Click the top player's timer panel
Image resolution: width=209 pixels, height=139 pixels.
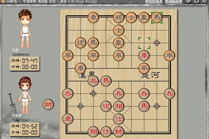tap(25, 64)
